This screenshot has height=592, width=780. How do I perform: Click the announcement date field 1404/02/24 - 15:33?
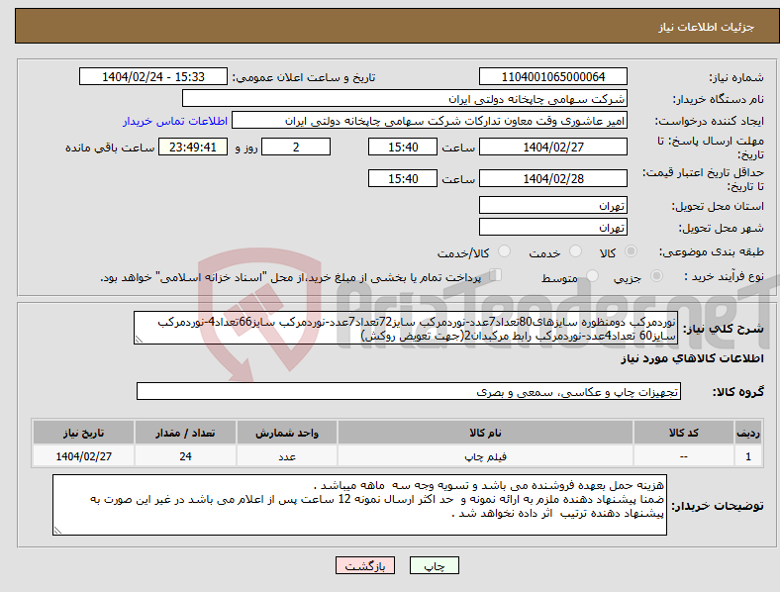point(153,76)
